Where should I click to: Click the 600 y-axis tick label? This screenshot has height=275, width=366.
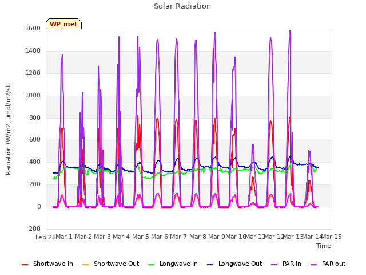[35, 140]
